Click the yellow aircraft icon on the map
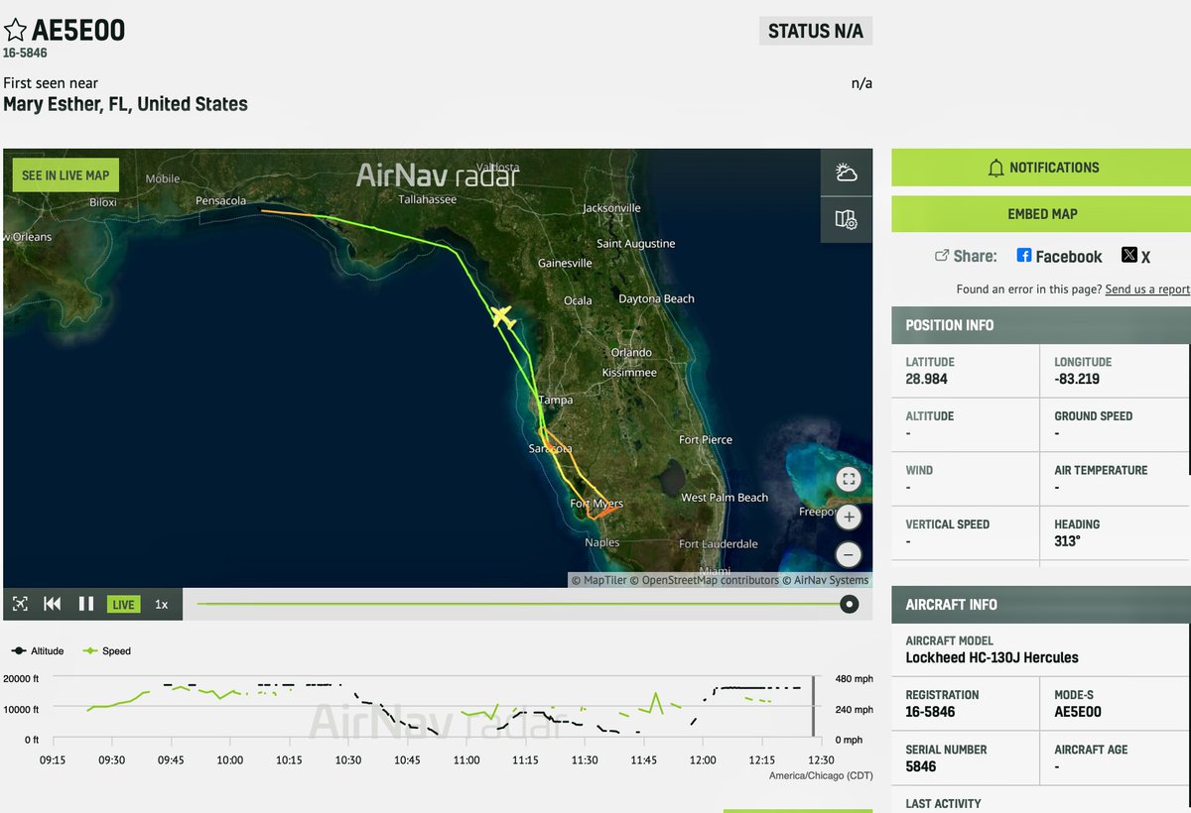 point(503,317)
